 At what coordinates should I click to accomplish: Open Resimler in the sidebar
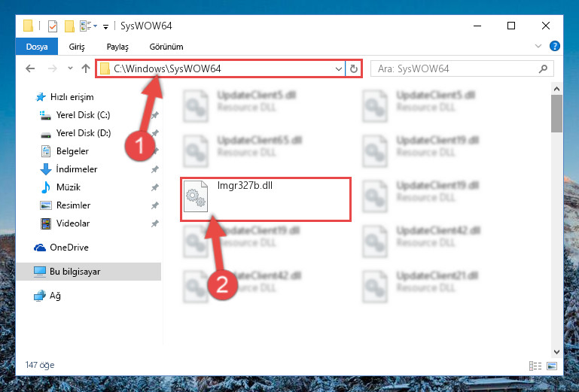point(73,205)
